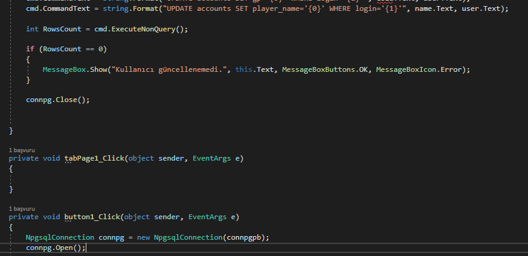Screen dimensions: 528x256
Task: Click the Open method in connpg.Open()
Action: tap(64, 248)
